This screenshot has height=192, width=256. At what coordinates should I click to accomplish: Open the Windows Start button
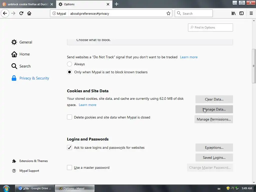[x=6, y=188]
